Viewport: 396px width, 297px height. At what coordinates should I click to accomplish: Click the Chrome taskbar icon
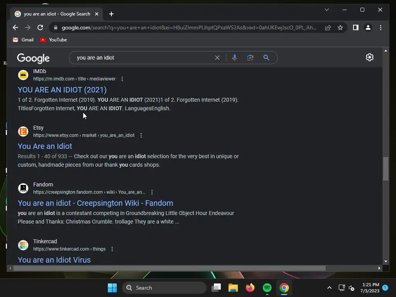coord(284,288)
